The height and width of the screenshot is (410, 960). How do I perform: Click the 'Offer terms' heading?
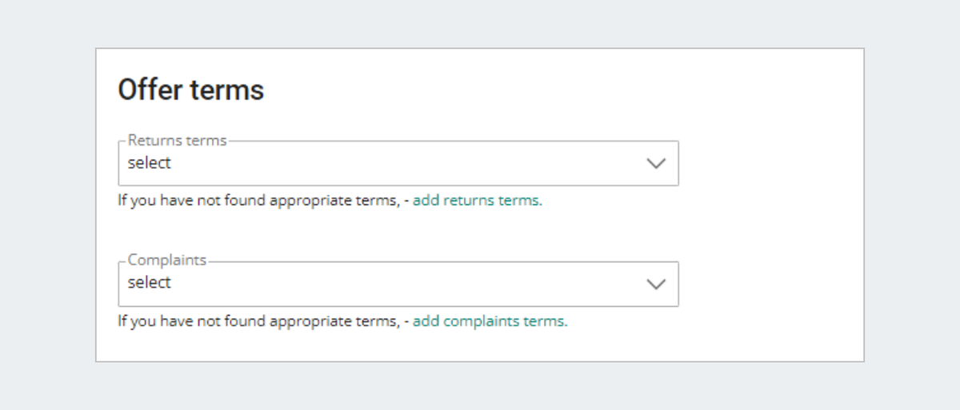[x=190, y=90]
